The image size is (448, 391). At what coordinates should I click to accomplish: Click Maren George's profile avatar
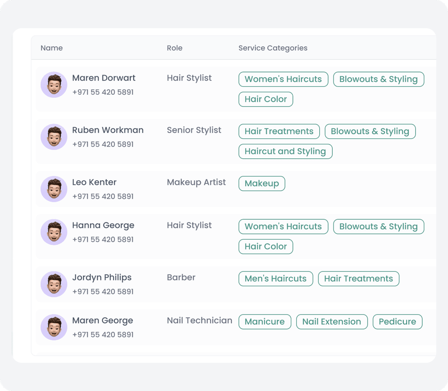54,327
